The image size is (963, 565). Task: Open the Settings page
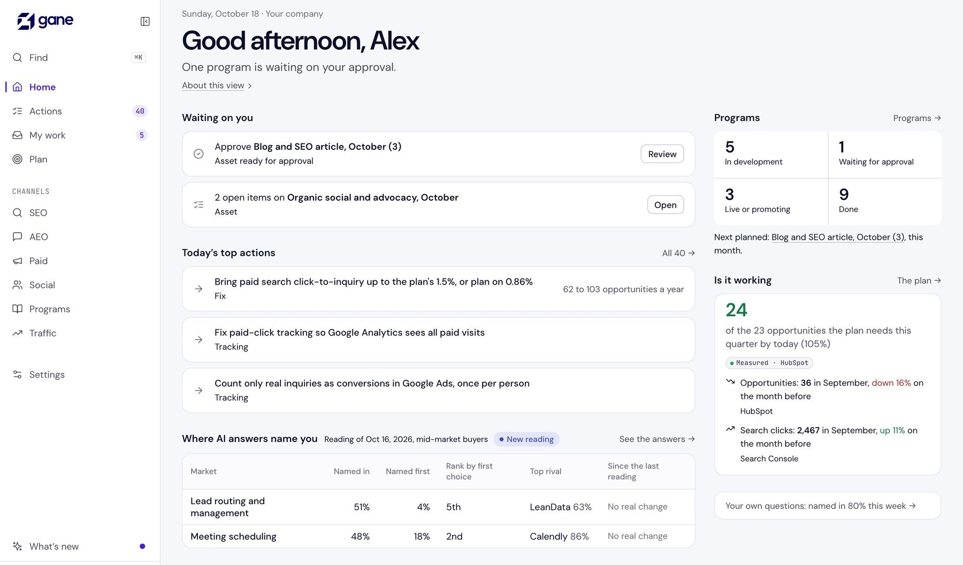tap(79, 375)
